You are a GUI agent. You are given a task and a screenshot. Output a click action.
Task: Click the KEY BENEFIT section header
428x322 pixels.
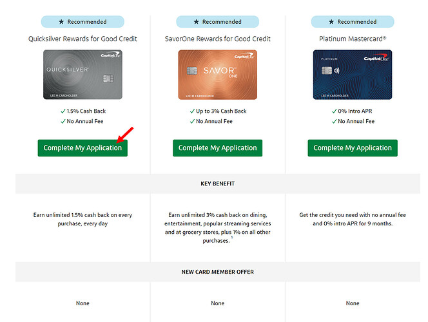(218, 184)
